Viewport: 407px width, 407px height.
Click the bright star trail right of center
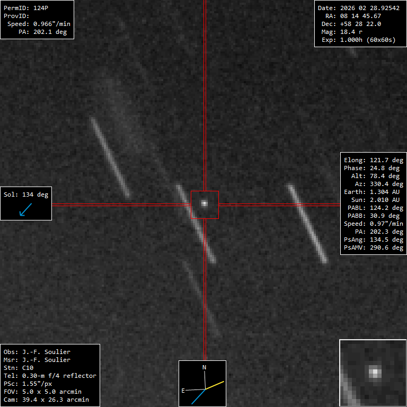coord(307,224)
